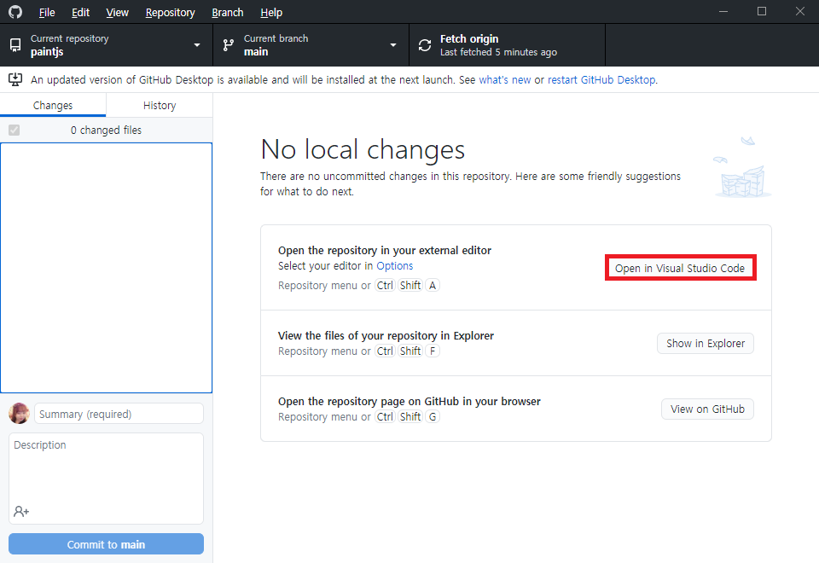Viewport: 819px width, 563px height.
Task: Click 'Last fetched 5 minutes ago' text
Action: tap(498, 52)
